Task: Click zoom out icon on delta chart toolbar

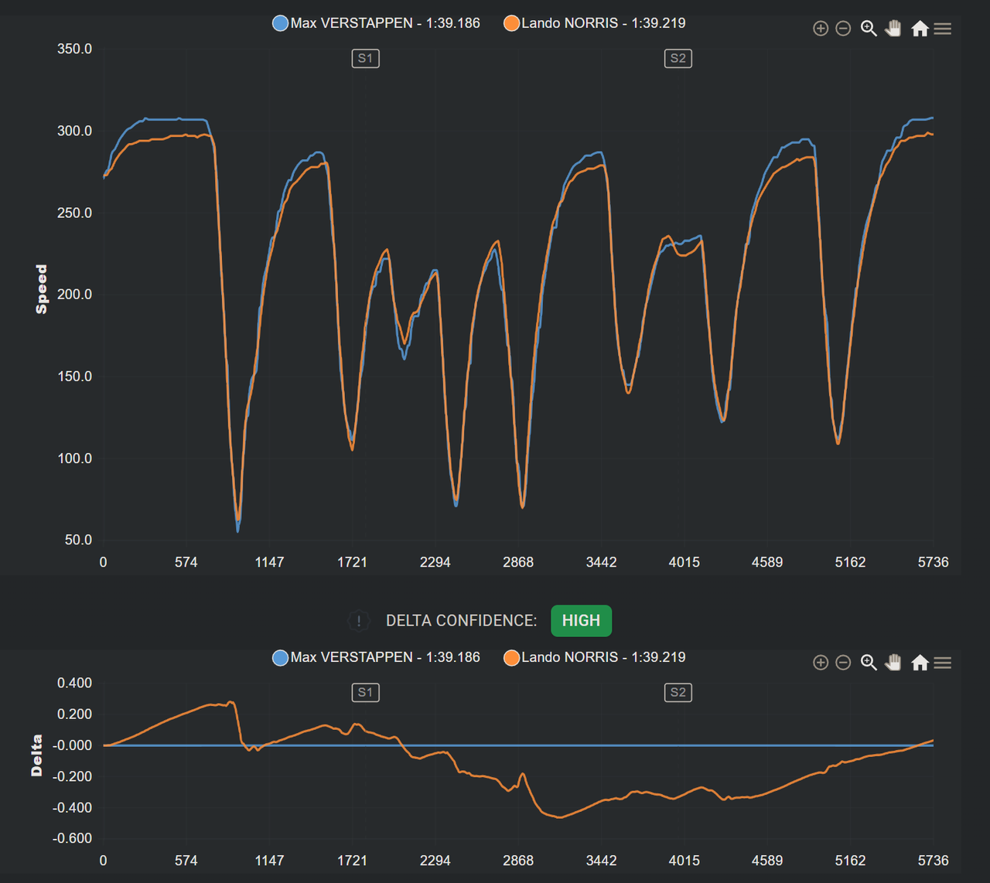Action: coord(844,663)
